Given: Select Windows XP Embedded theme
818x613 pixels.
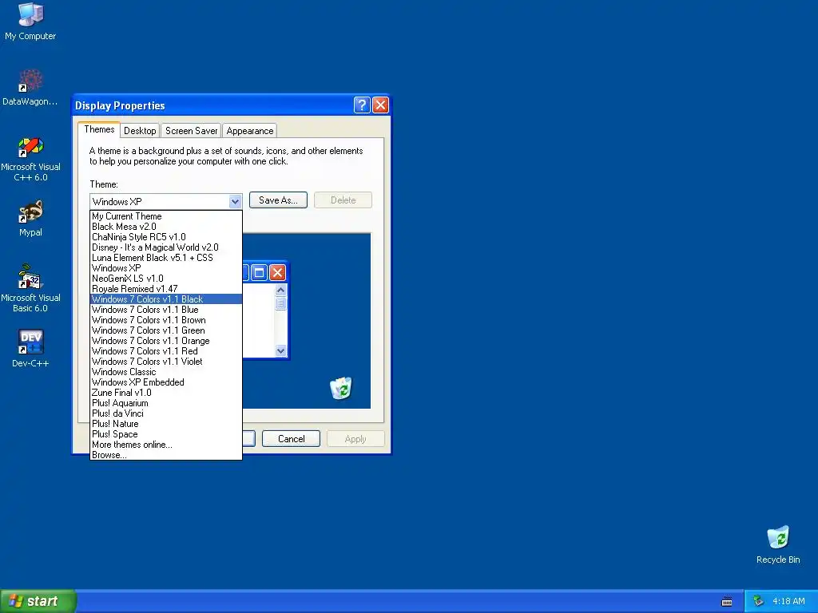Looking at the screenshot, I should click(166, 382).
